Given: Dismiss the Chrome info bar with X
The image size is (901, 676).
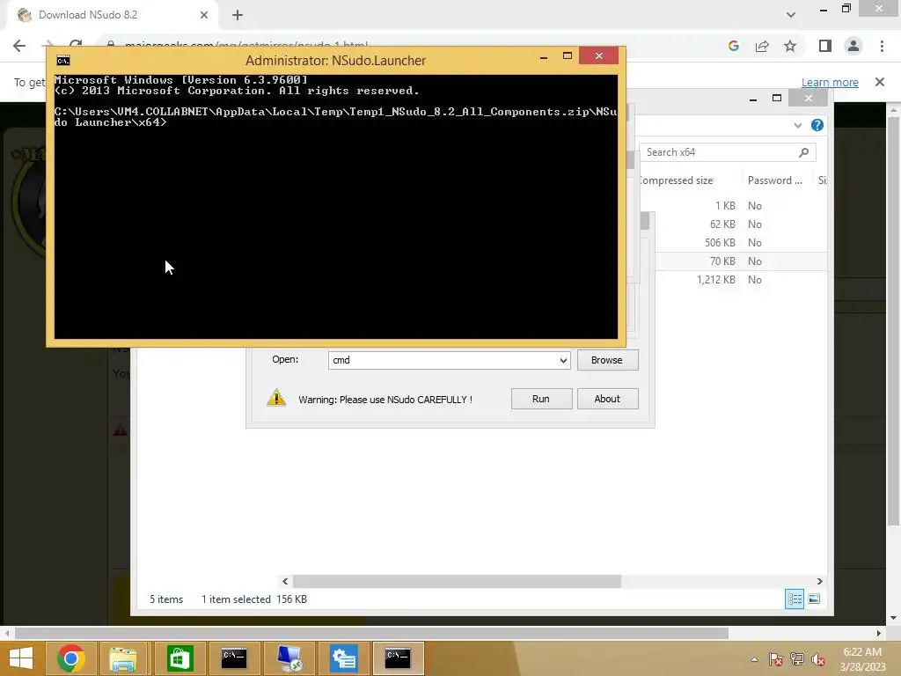Looking at the screenshot, I should click(x=880, y=82).
